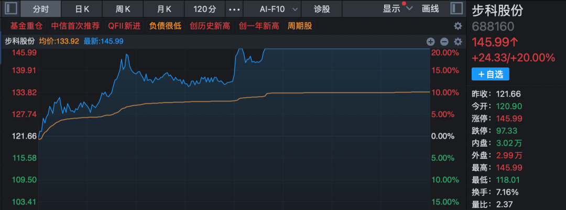Select the QFII新进 tag
566x210 pixels.
[x=125, y=26]
